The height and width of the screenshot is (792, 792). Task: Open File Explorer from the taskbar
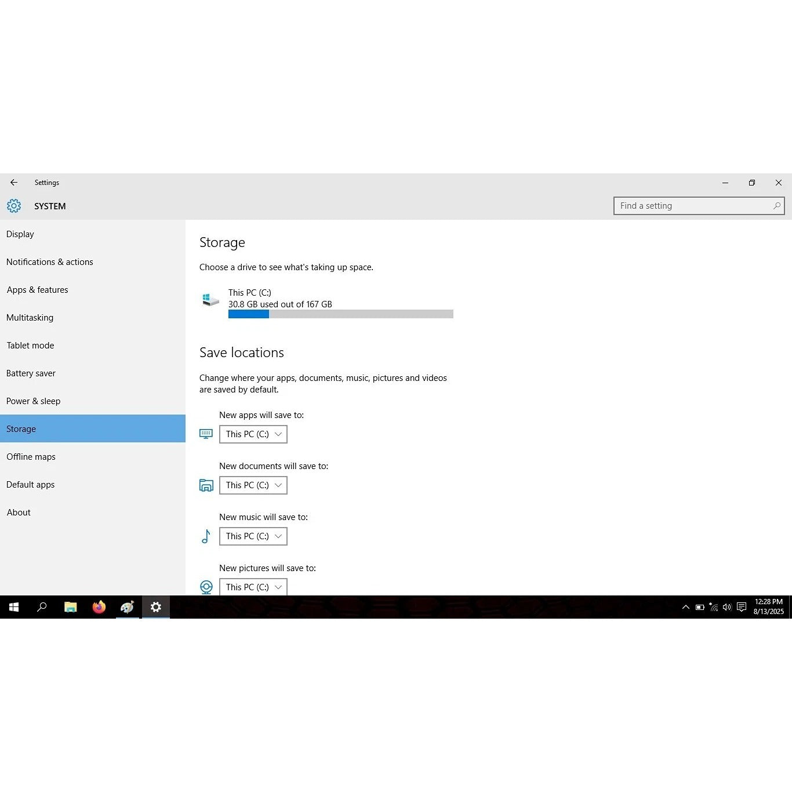pos(71,607)
